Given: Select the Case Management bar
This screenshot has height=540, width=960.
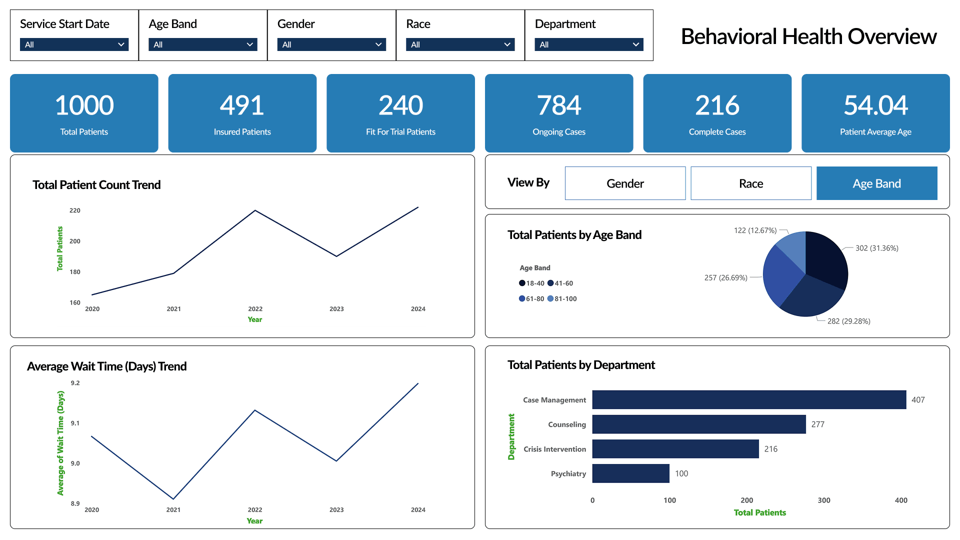Looking at the screenshot, I should (748, 399).
